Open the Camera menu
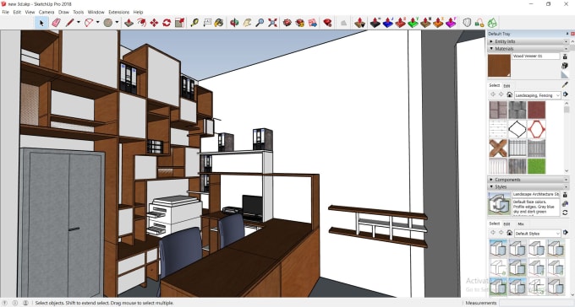The image size is (575, 307). click(47, 12)
